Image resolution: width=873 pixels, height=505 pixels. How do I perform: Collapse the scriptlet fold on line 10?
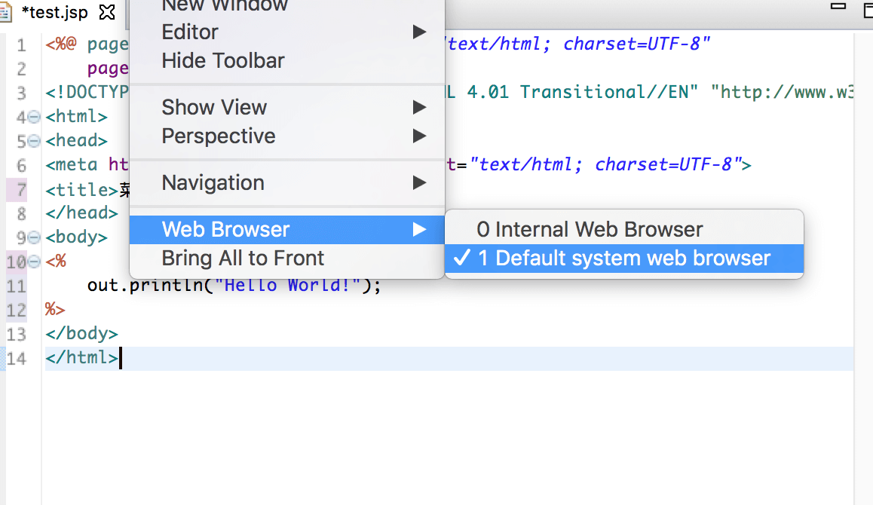pyautogui.click(x=34, y=262)
